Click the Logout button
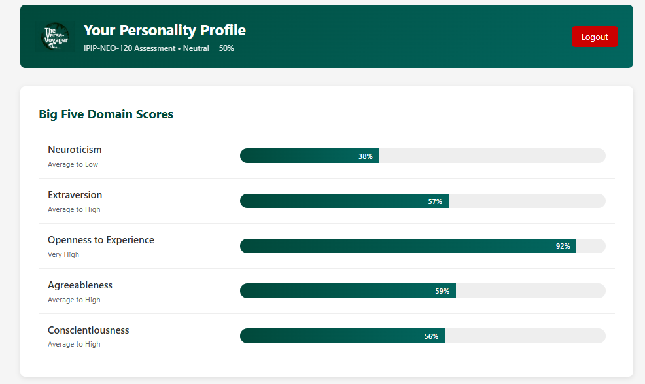The width and height of the screenshot is (645, 384). click(595, 37)
